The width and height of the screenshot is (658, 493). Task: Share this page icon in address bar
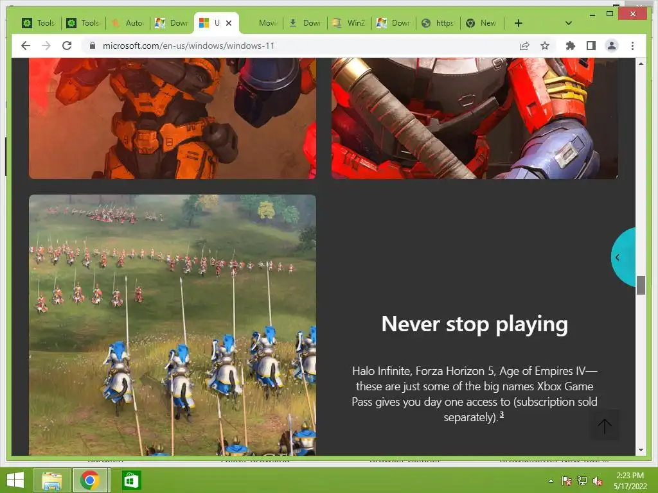(524, 46)
